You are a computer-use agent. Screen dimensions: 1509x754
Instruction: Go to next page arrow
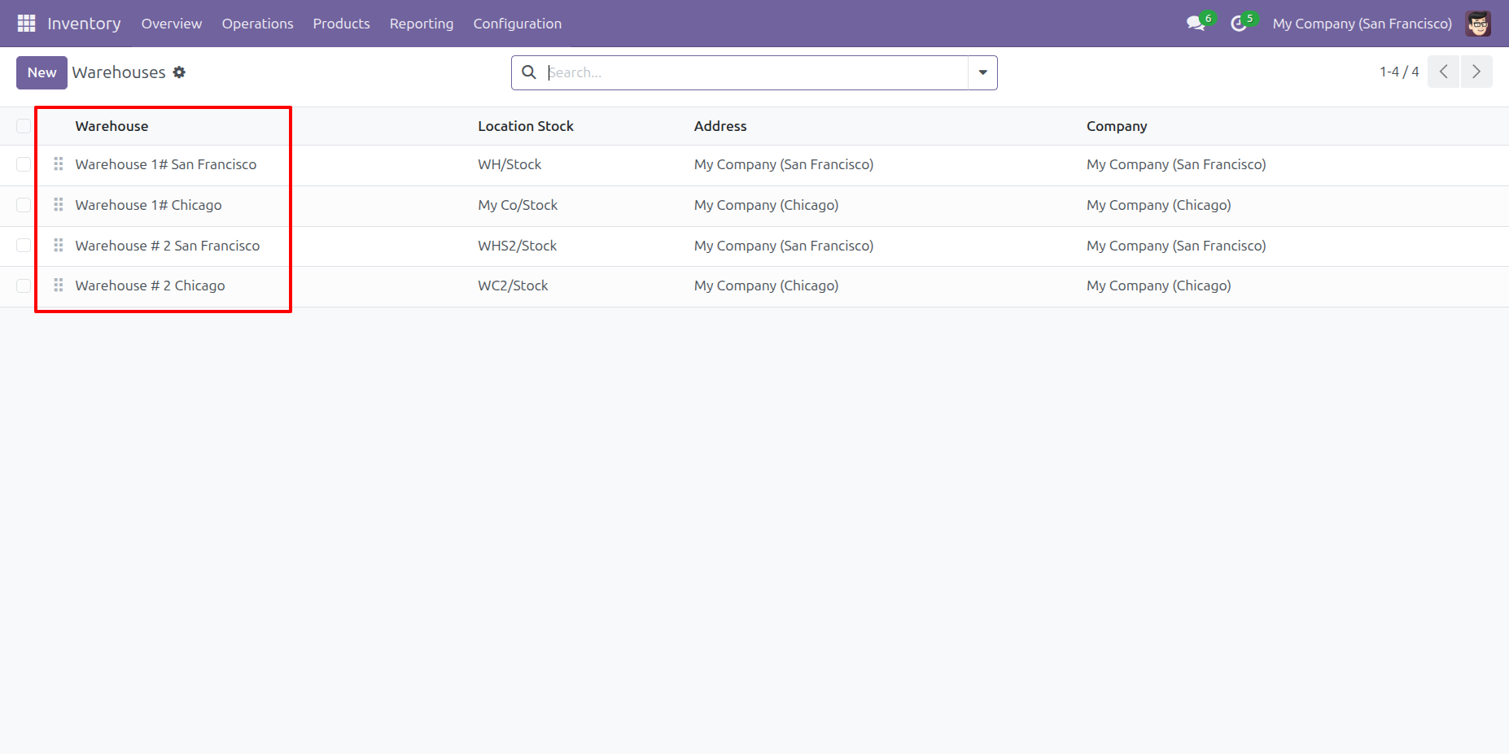[1476, 72]
